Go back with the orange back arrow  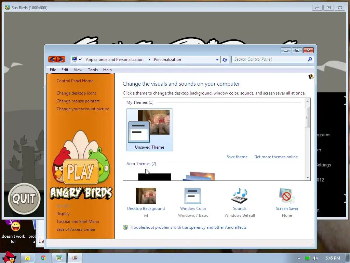coord(52,59)
